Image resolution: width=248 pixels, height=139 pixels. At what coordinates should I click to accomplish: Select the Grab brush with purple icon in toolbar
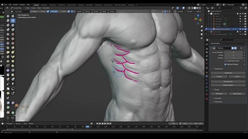tap(8, 70)
